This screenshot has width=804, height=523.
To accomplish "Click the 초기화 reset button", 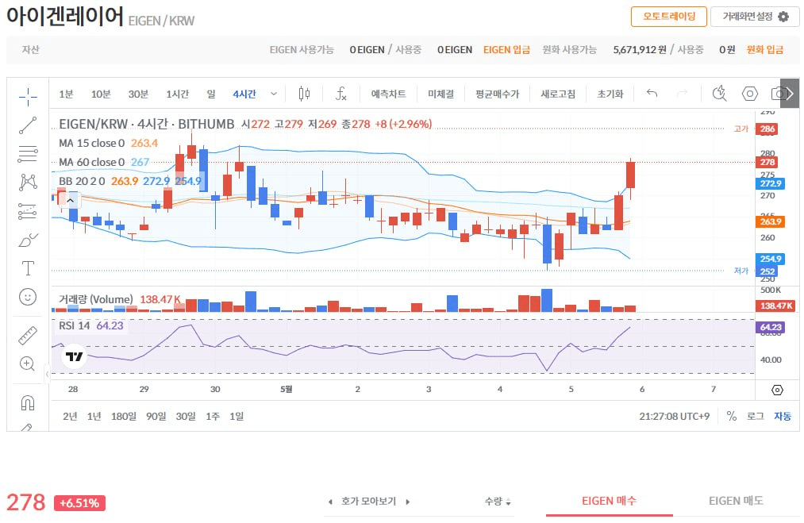I will 610,94.
